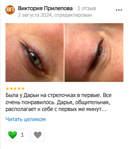Open the orange ВП user avatar

coord(10,10)
